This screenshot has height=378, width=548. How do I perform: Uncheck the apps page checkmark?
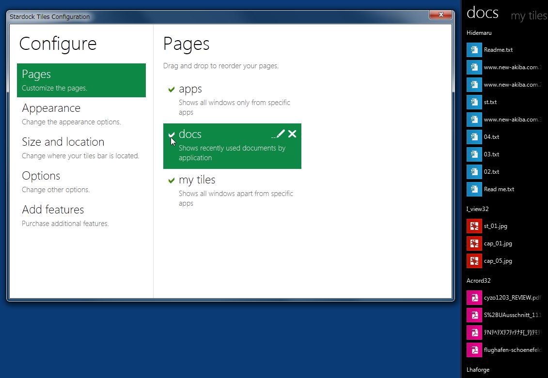click(171, 90)
